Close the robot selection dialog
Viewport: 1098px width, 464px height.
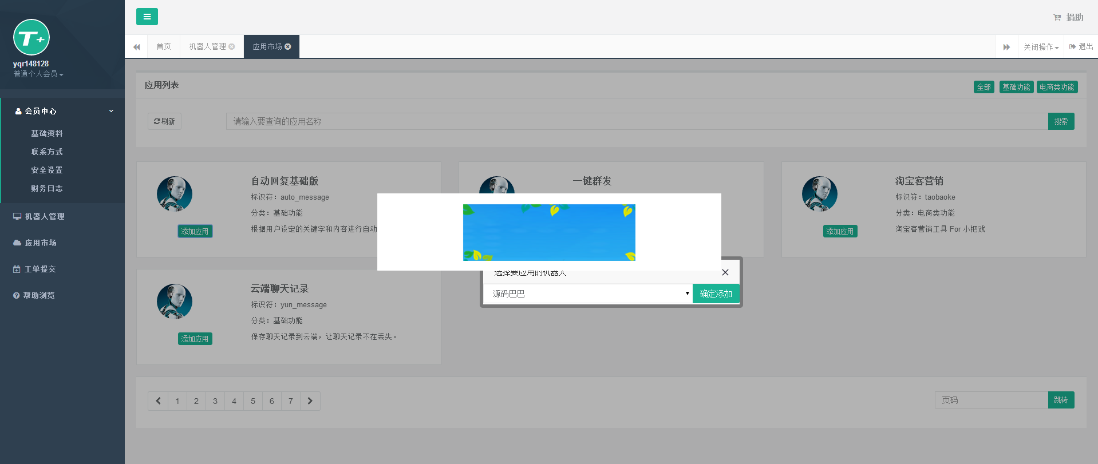725,272
